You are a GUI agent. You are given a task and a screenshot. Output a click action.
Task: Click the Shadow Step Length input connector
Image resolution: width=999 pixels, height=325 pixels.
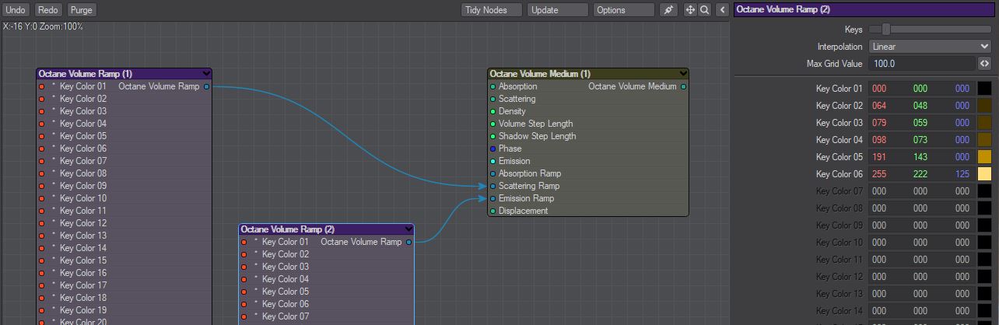point(492,136)
